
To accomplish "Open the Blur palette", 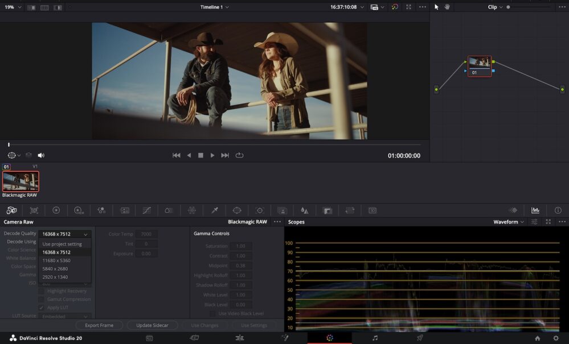I will tap(305, 210).
